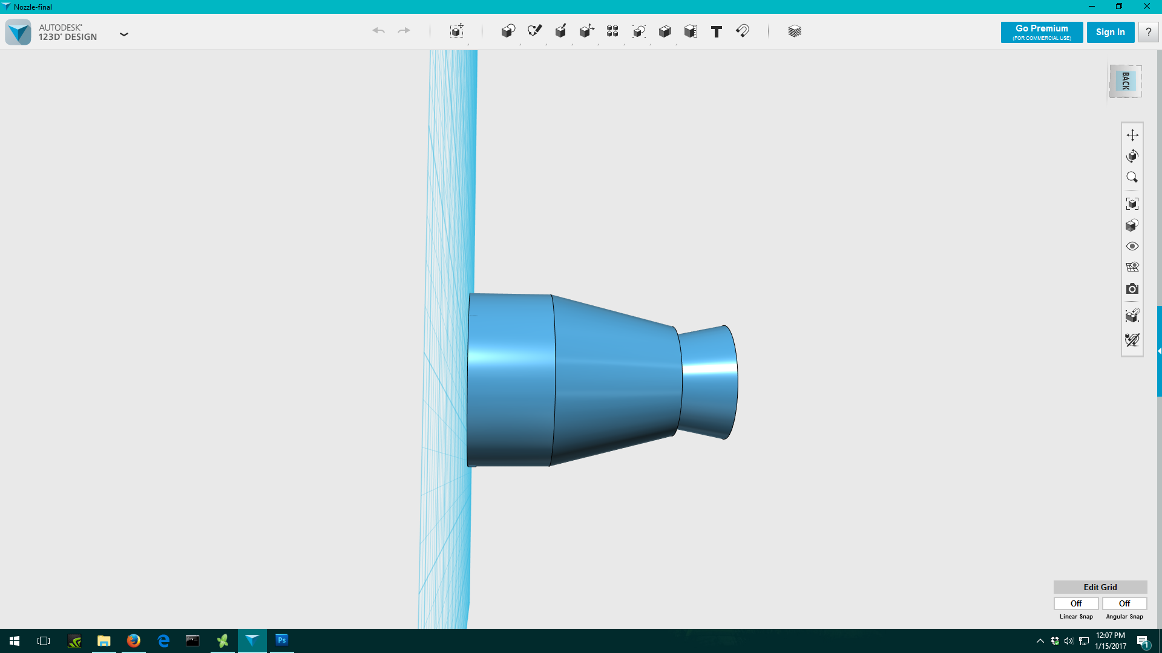1162x653 pixels.
Task: Select the Transform tool
Action: (456, 31)
